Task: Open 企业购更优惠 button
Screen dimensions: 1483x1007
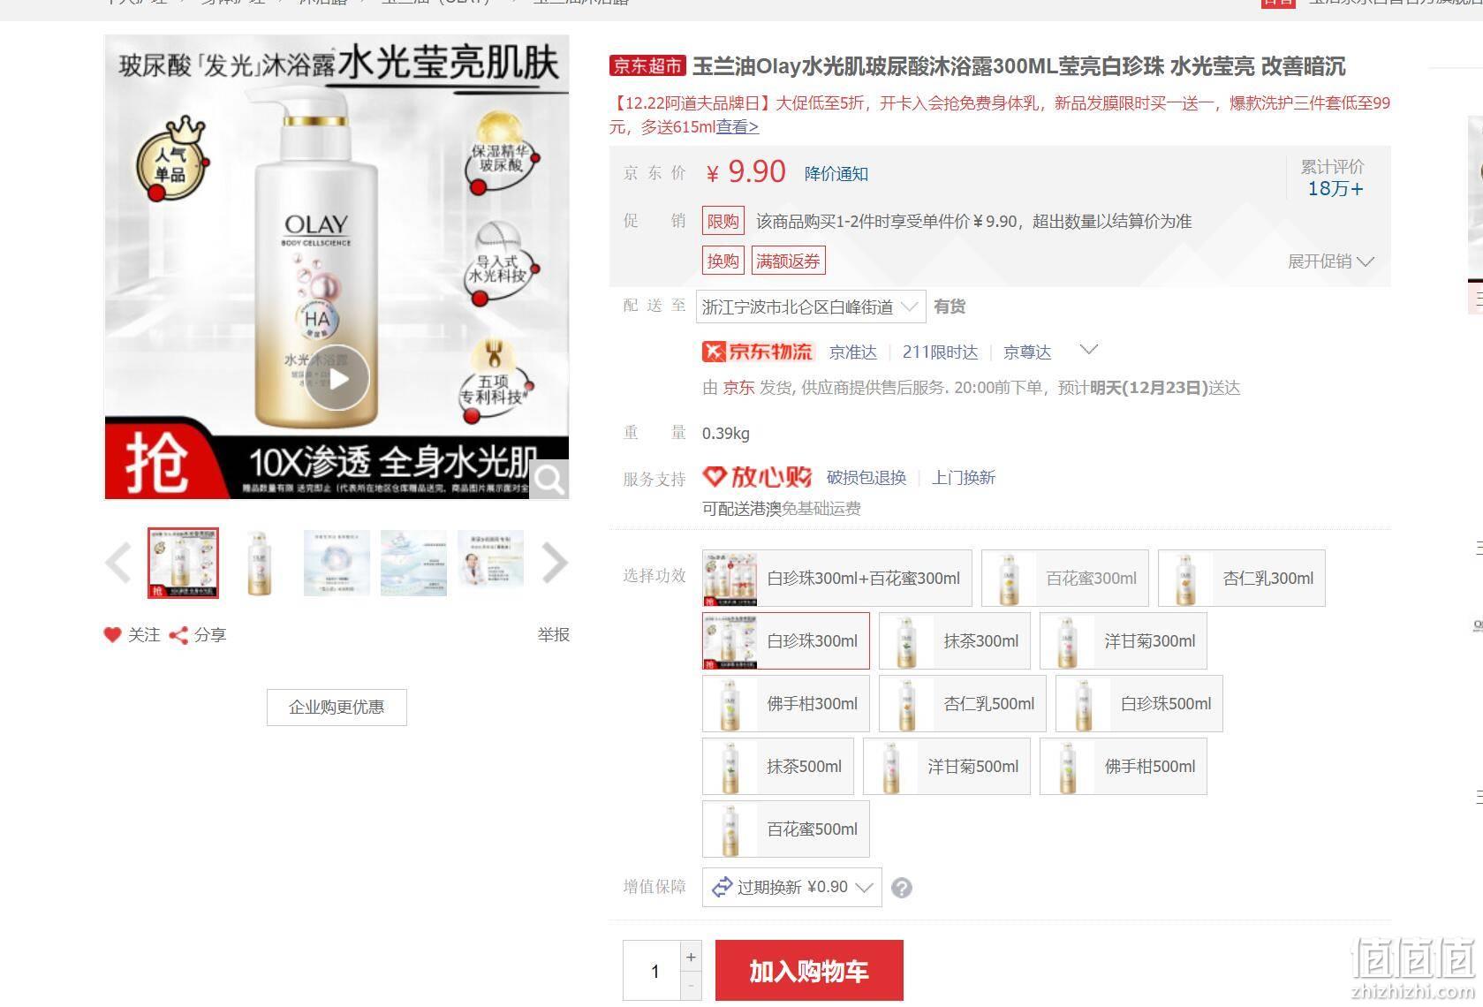Action: [337, 708]
